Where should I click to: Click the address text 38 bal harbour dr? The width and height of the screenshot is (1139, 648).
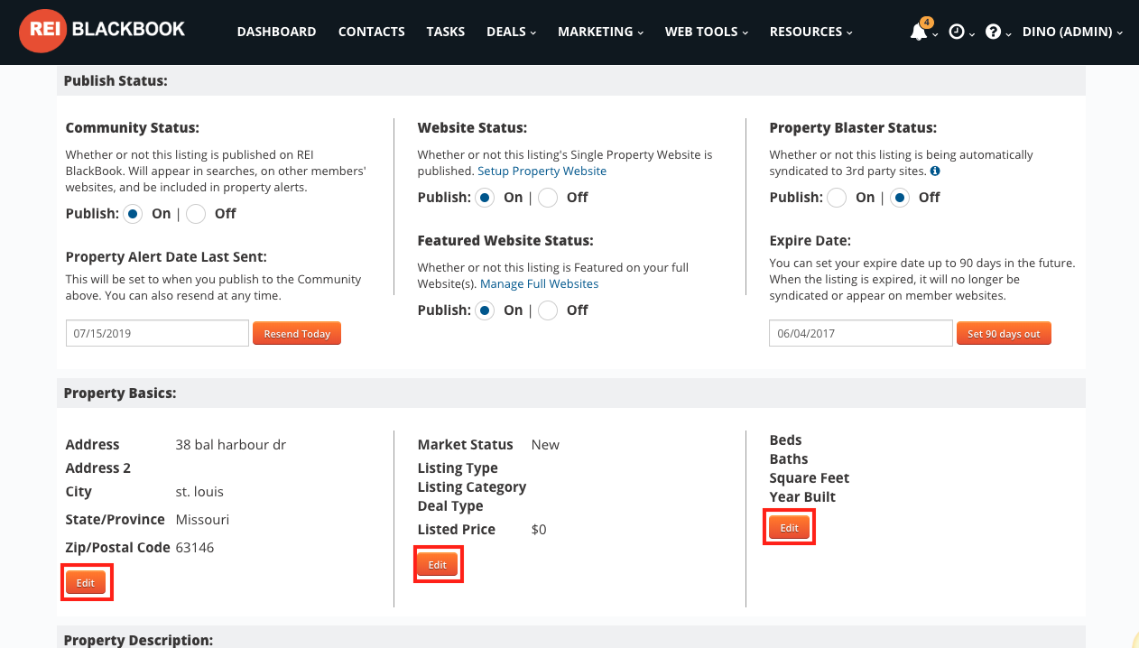pos(231,445)
